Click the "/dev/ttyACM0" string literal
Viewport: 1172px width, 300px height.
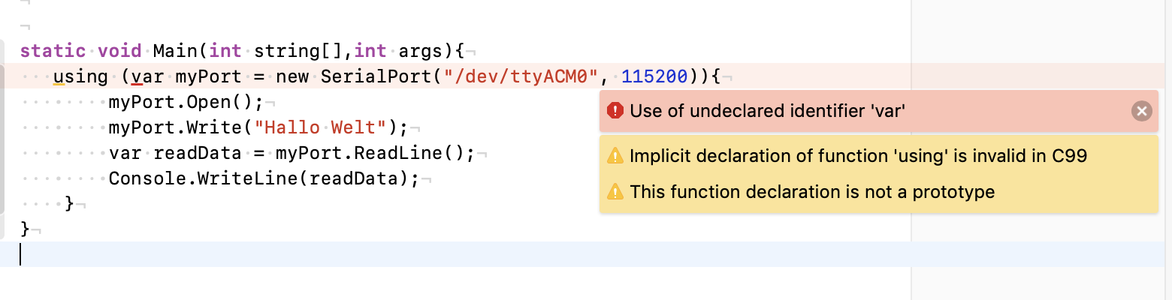pyautogui.click(x=524, y=76)
